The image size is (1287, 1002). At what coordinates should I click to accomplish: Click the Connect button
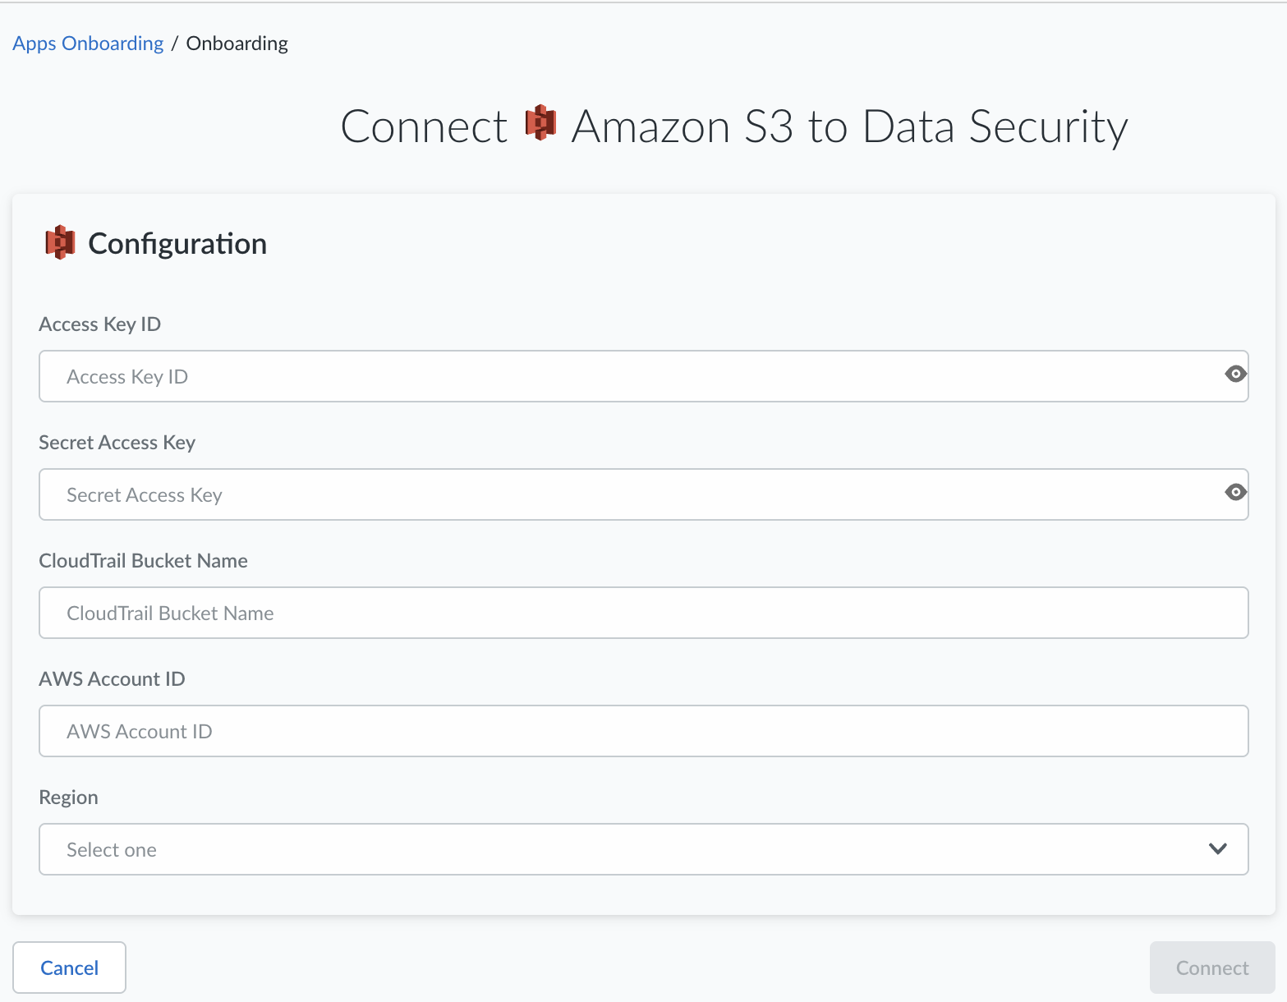point(1211,968)
